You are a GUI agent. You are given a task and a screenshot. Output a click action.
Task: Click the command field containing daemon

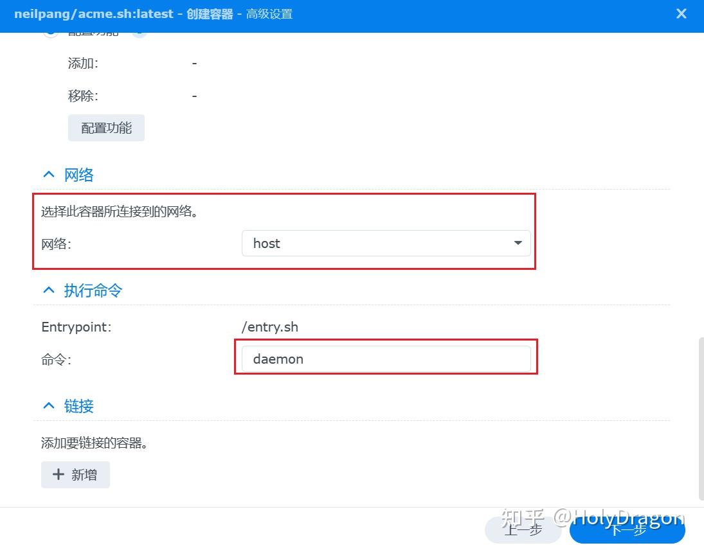386,359
